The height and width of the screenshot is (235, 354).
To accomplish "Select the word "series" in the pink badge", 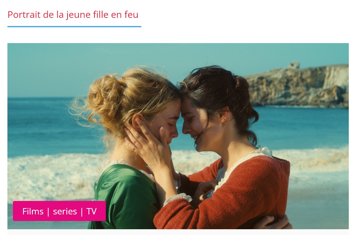I will click(x=65, y=211).
